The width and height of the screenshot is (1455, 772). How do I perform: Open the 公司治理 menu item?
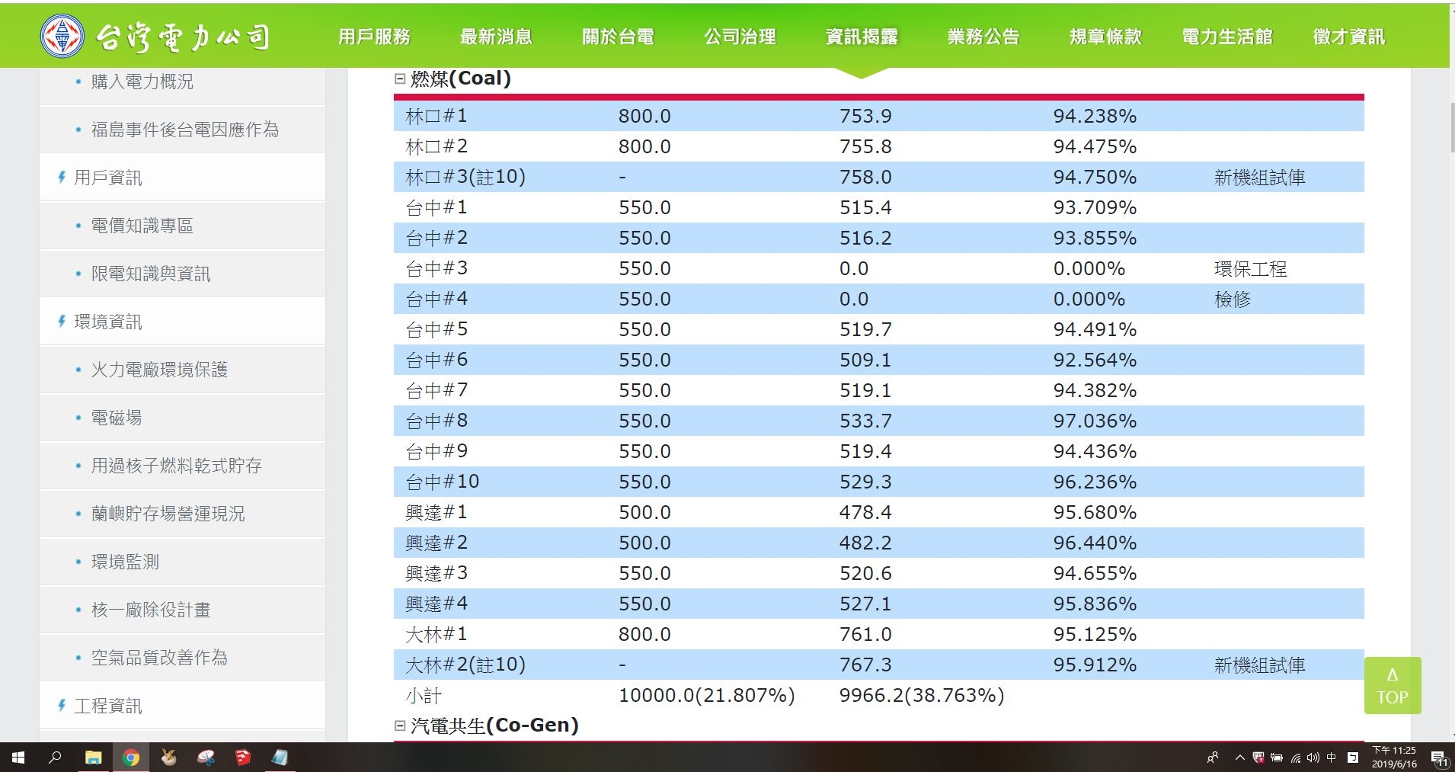[740, 37]
